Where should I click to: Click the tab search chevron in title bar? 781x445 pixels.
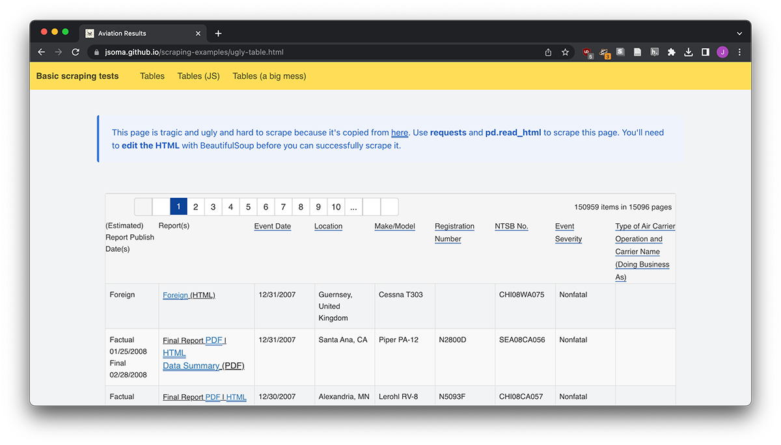coord(739,33)
